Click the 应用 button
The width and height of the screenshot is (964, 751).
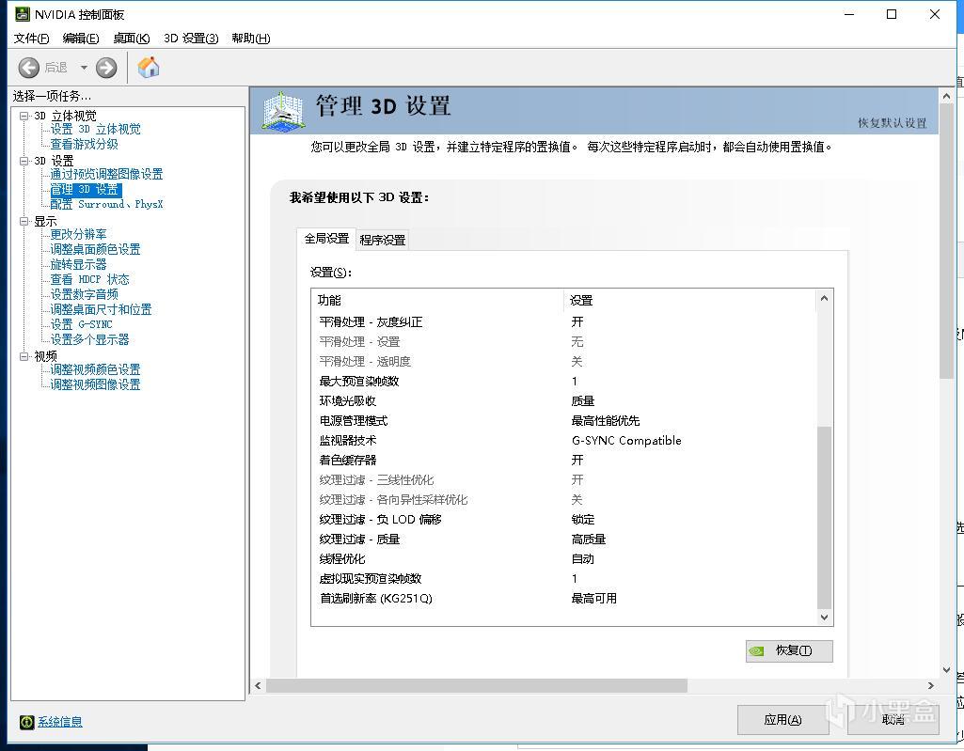[782, 720]
